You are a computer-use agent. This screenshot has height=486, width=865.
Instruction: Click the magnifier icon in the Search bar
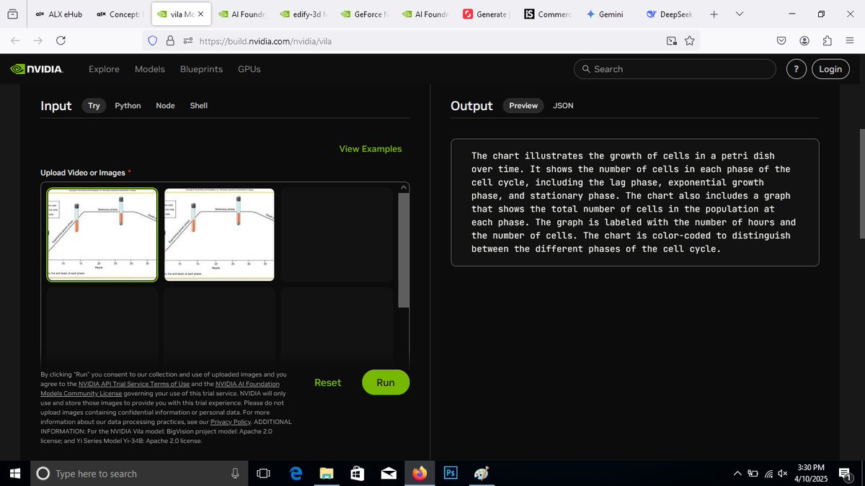587,68
